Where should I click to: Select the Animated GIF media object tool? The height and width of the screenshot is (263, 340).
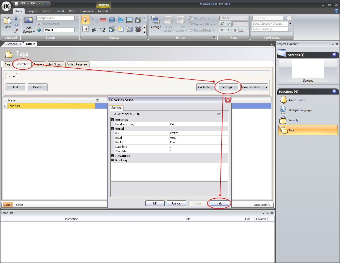coord(112,29)
